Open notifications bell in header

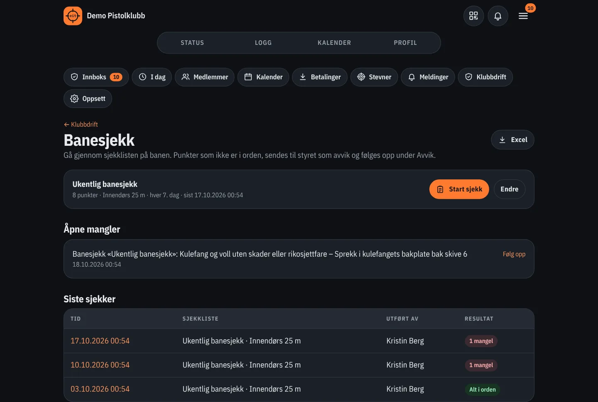click(x=498, y=16)
